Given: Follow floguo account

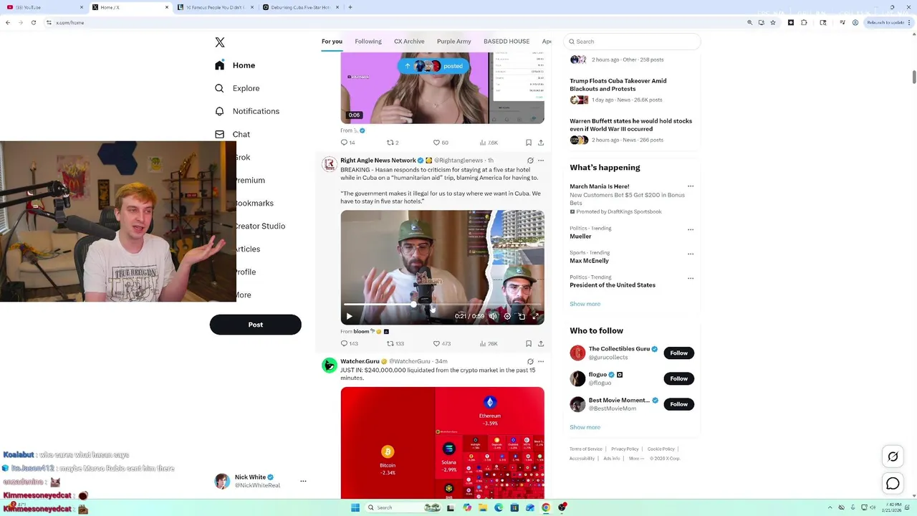Looking at the screenshot, I should pyautogui.click(x=678, y=378).
